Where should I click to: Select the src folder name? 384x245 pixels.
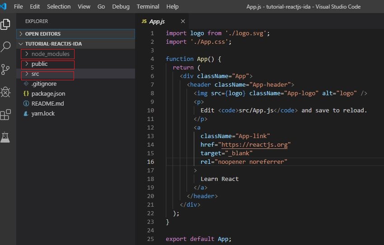[x=35, y=74]
